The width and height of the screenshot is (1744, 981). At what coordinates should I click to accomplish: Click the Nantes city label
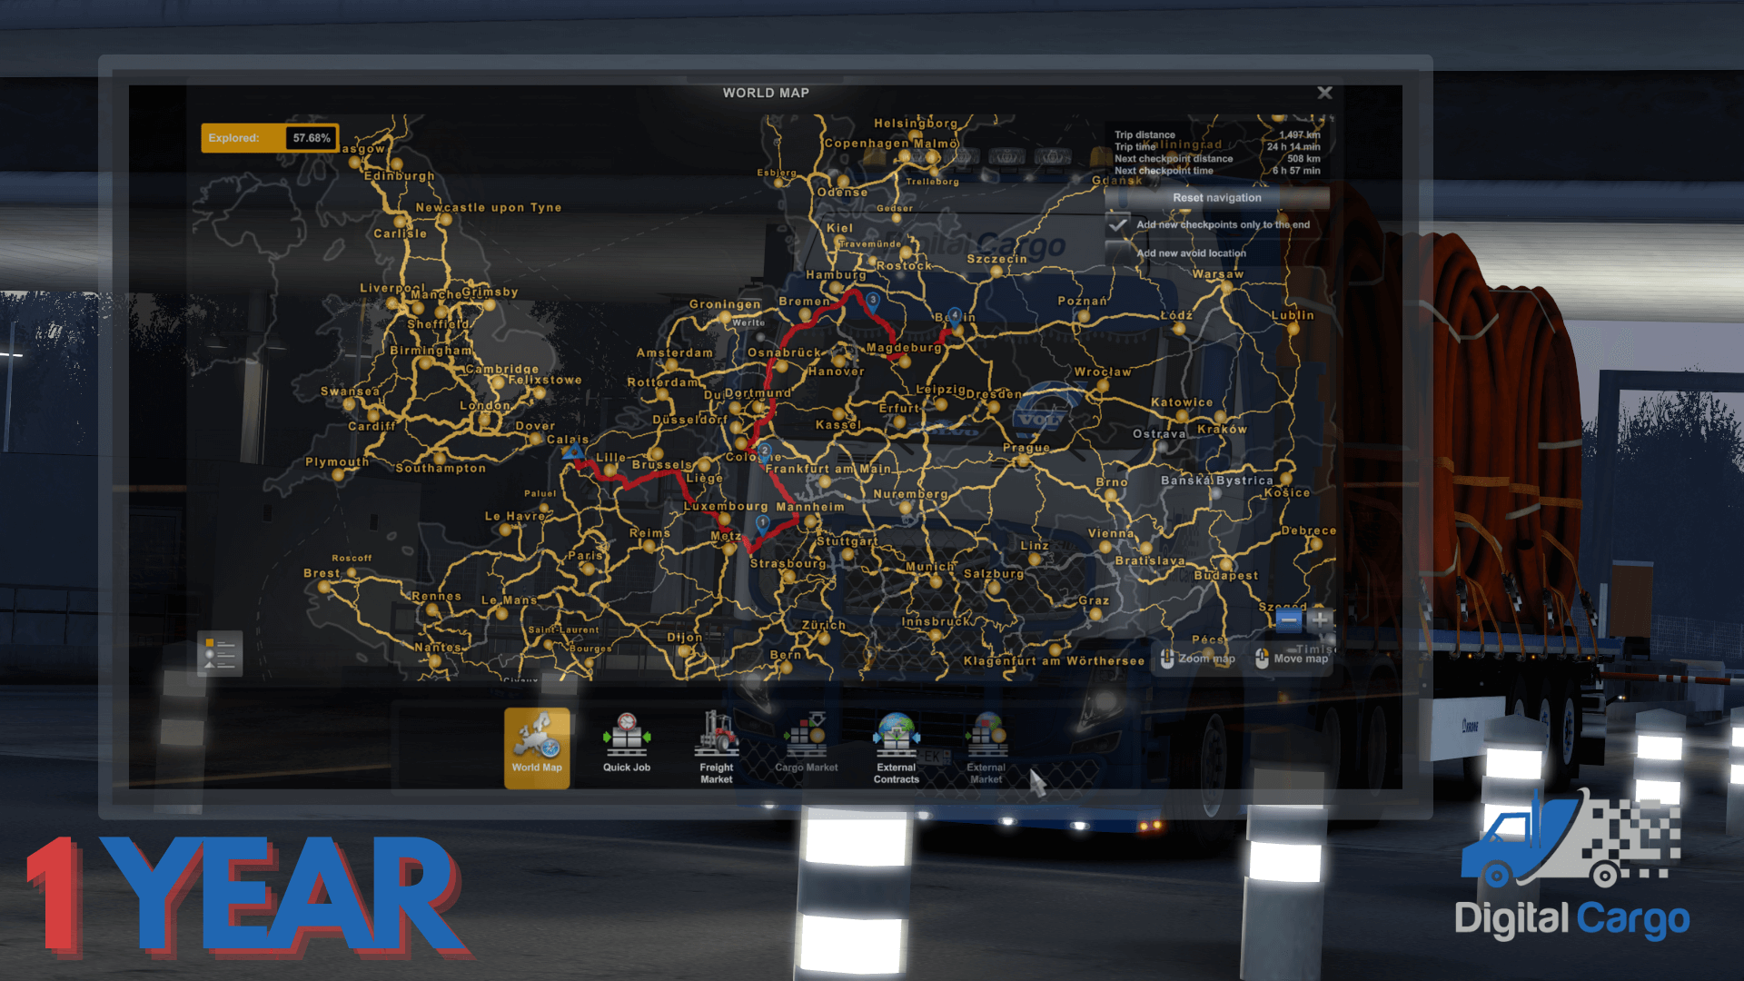click(438, 648)
